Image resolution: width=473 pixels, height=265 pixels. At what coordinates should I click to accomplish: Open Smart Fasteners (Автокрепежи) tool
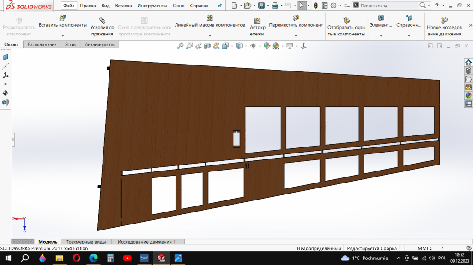257,20
